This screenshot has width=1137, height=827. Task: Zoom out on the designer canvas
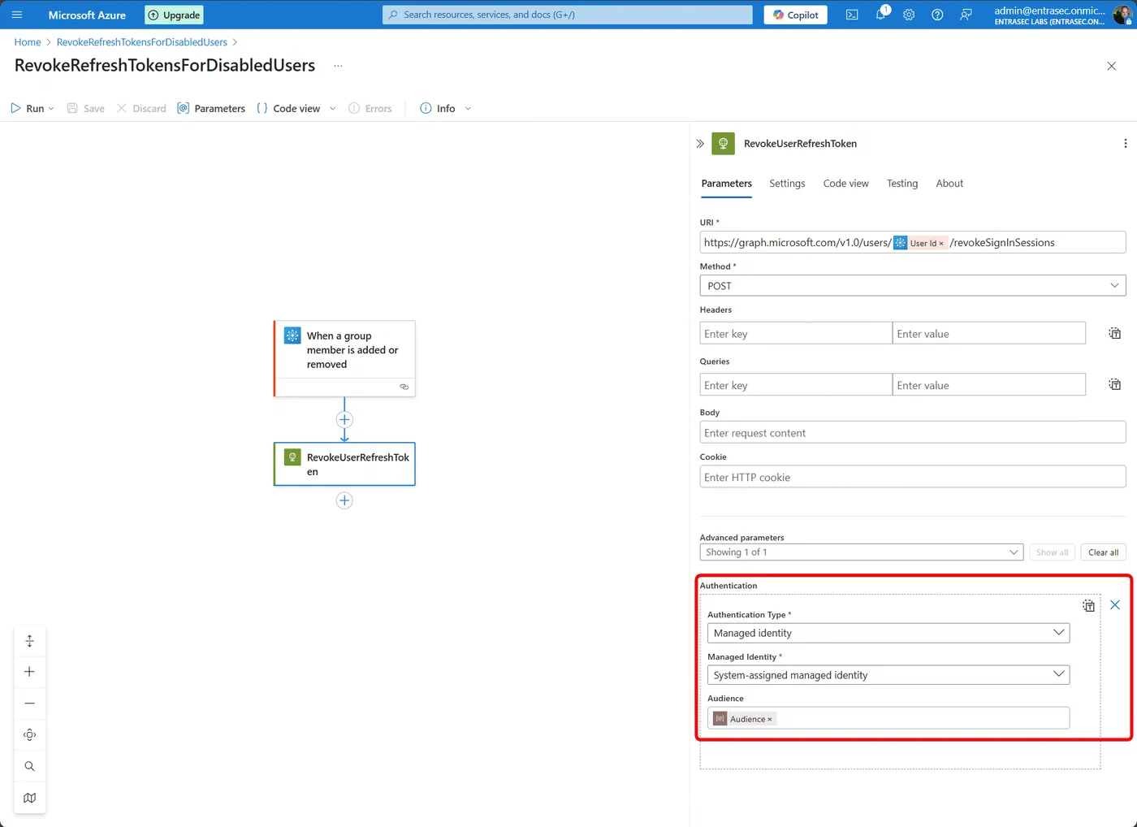pyautogui.click(x=30, y=704)
